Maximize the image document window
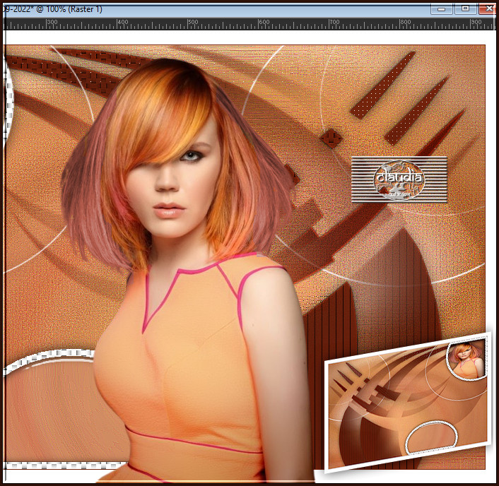This screenshot has width=499, height=486. coord(465,9)
